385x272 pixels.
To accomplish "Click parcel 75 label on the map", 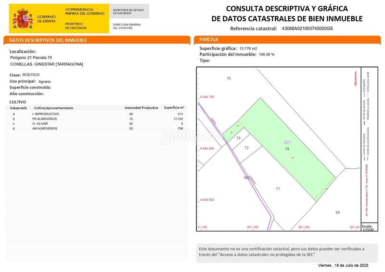I will tap(229, 78).
